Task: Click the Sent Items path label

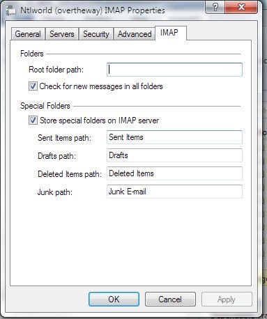Action: point(64,138)
